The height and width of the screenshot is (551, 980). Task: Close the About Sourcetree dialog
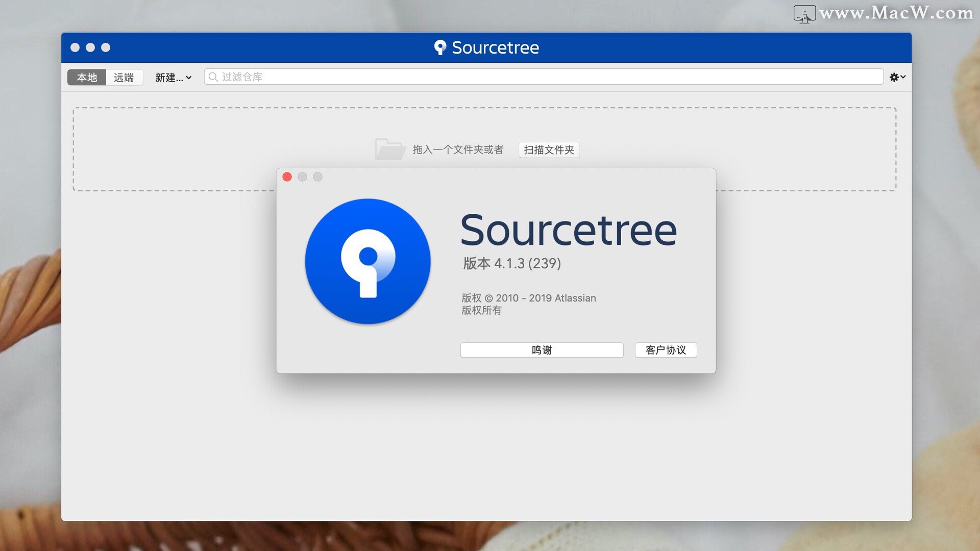click(x=287, y=177)
